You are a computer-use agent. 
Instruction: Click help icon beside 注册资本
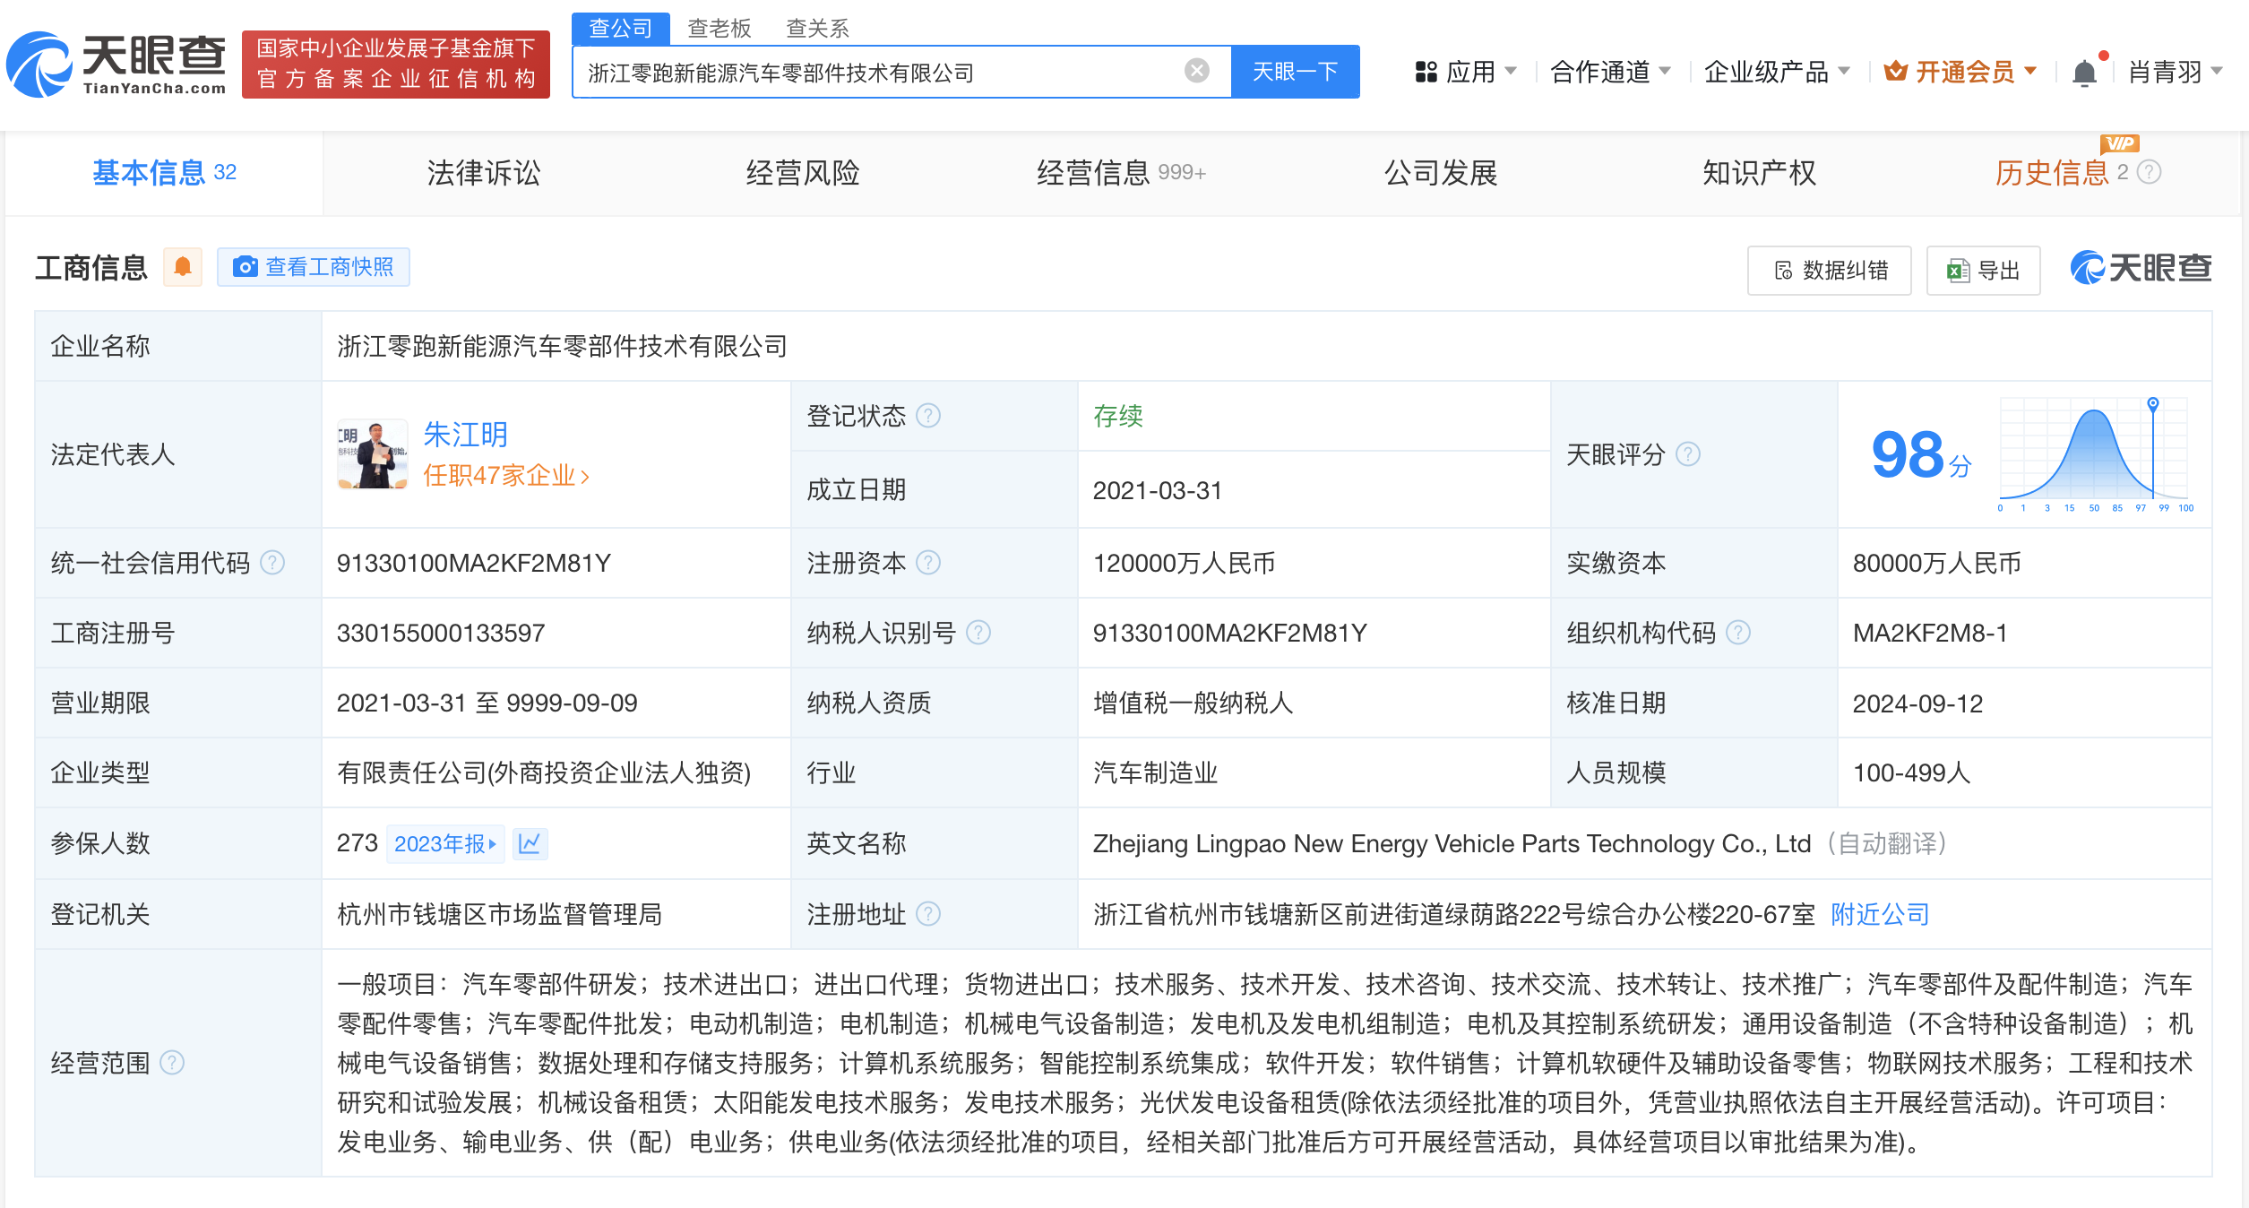tap(929, 563)
